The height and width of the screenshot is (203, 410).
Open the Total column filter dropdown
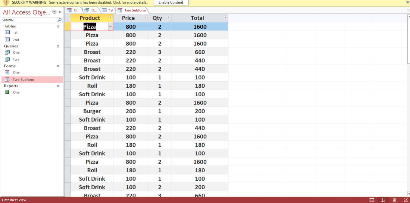click(x=225, y=17)
